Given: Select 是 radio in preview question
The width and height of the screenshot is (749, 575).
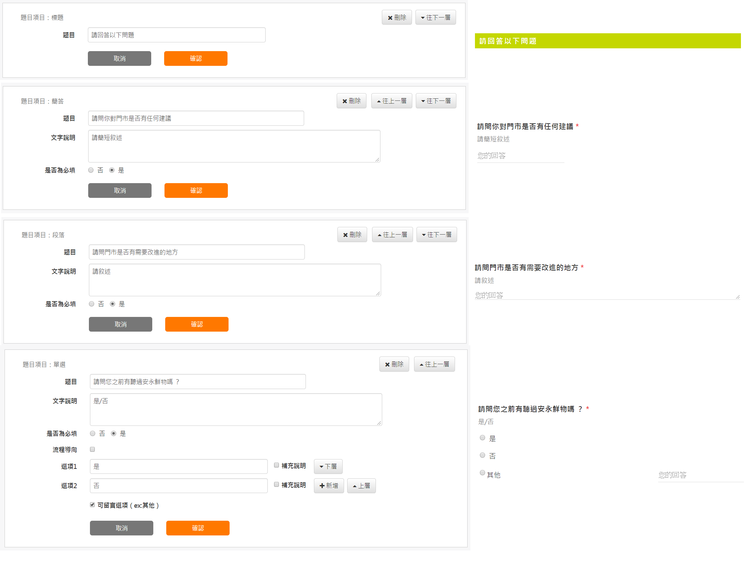Looking at the screenshot, I should point(482,438).
